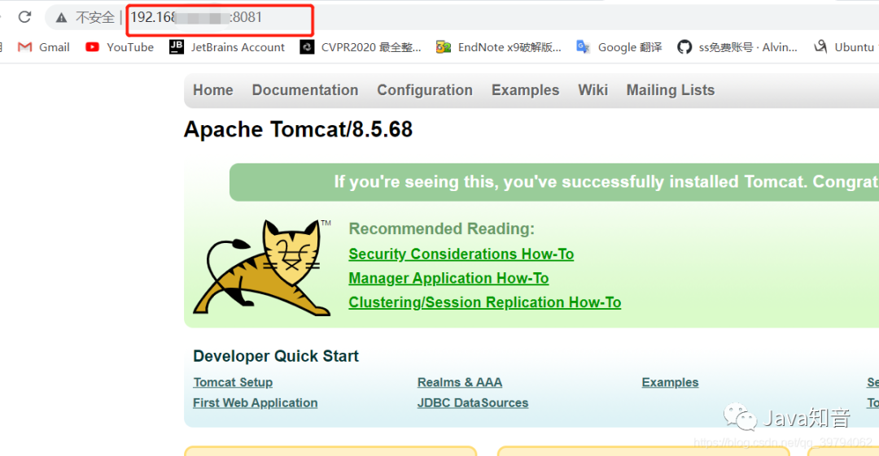Image resolution: width=879 pixels, height=456 pixels.
Task: Open the YouTube bookmark icon
Action: 92,47
